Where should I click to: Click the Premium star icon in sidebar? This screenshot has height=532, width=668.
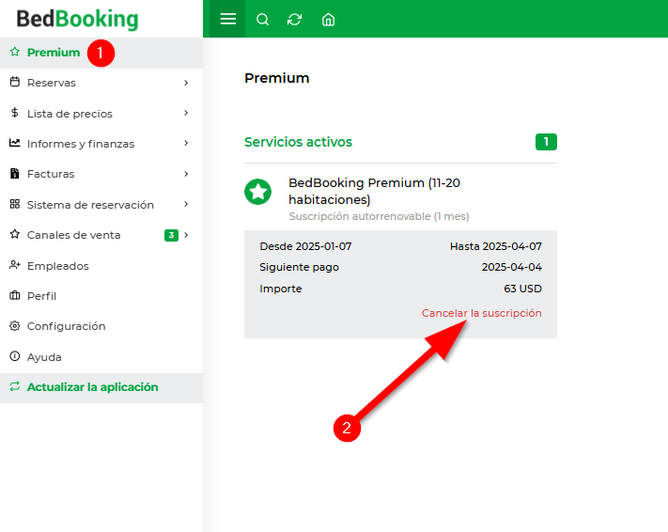(15, 52)
